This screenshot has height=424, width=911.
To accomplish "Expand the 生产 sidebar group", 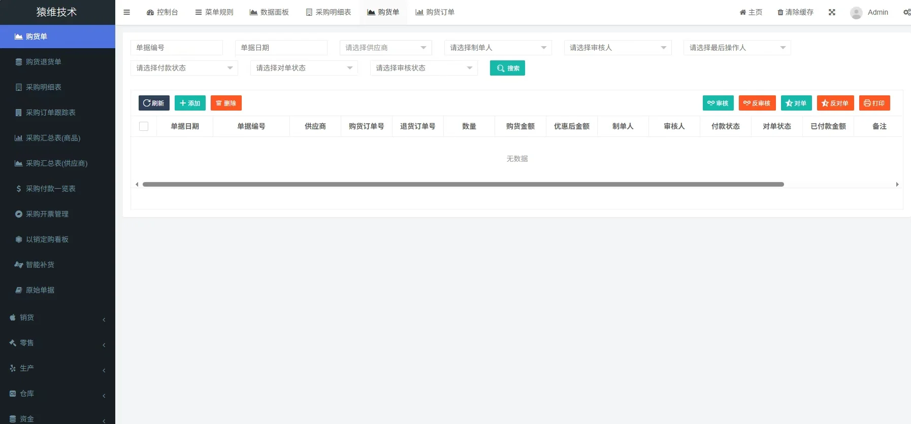I will (x=58, y=368).
